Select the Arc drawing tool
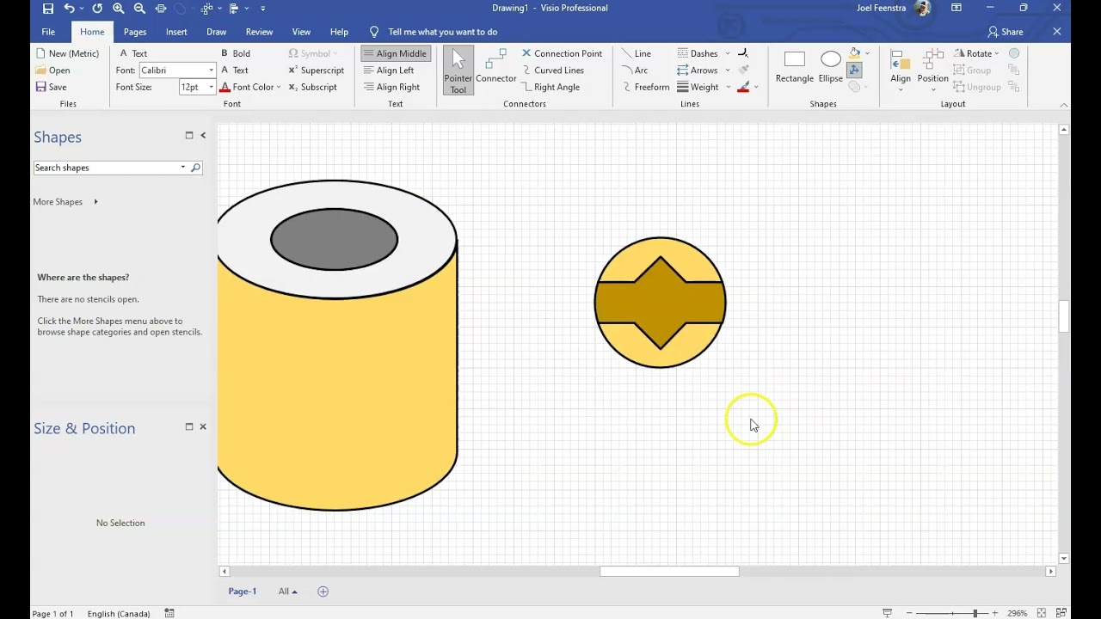Viewport: 1101px width, 619px height. click(x=635, y=70)
